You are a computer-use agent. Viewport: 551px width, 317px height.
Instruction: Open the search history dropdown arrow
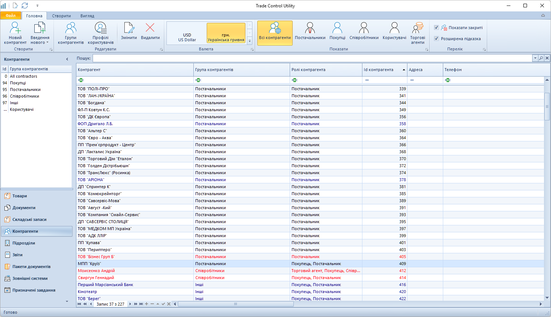coord(535,58)
